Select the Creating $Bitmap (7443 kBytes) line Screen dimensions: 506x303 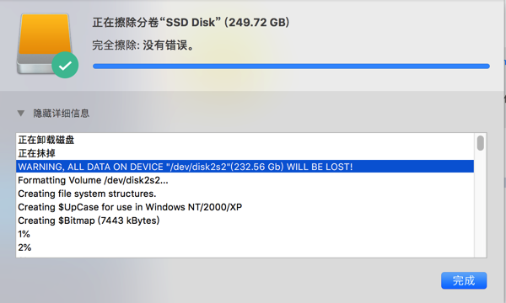coord(245,221)
